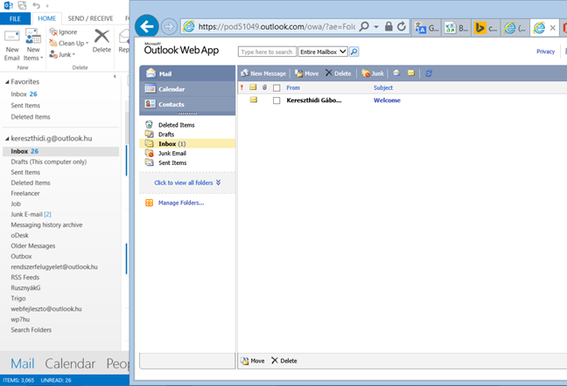
Task: Tick the select-all checkbox in the message list header
Action: (x=276, y=87)
